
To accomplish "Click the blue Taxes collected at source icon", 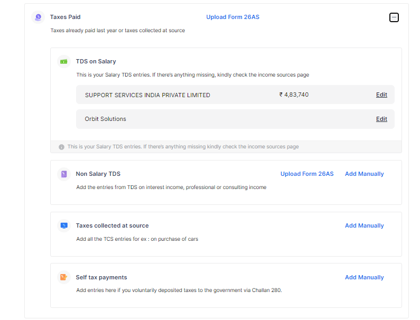I will (64, 225).
